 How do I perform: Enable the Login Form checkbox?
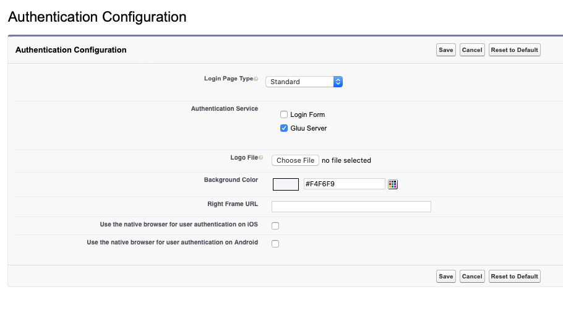(x=284, y=114)
